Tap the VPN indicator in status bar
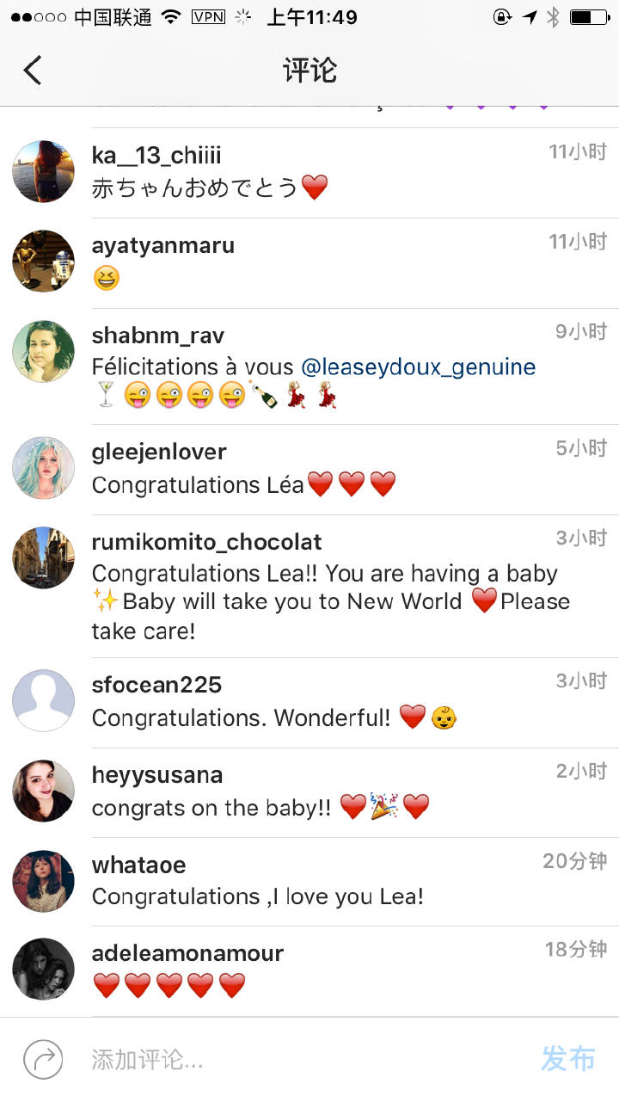The width and height of the screenshot is (619, 1102). coord(208,16)
